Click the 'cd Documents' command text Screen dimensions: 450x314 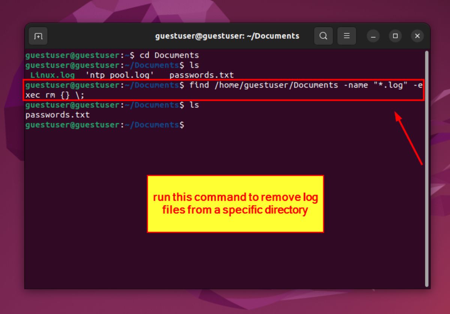coord(169,55)
